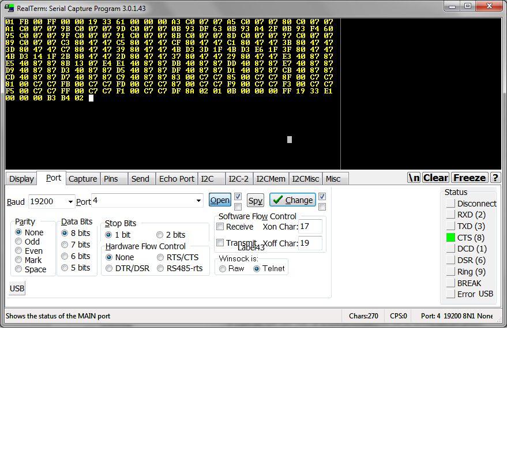Open the Baud rate dropdown

pos(70,202)
